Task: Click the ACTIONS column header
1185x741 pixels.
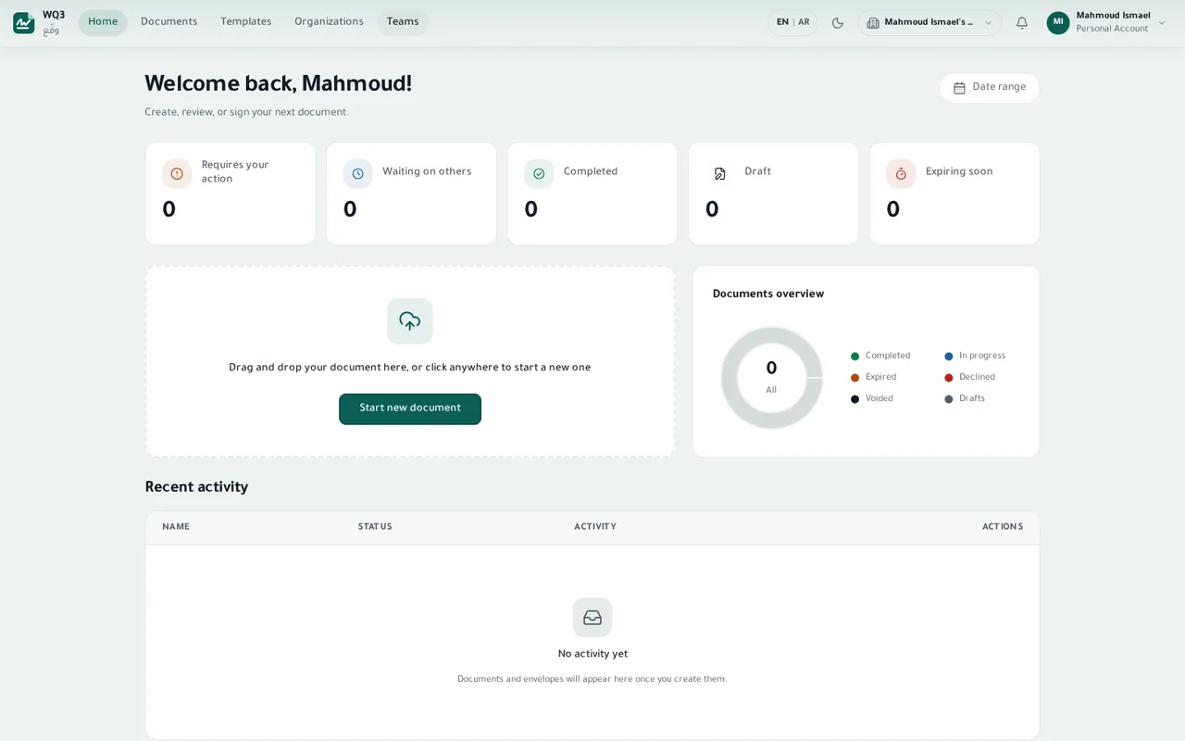Action: [1003, 527]
